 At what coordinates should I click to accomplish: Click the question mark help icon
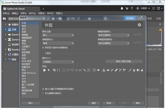tap(132, 8)
